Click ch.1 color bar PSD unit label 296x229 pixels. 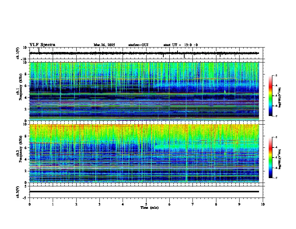280,97
